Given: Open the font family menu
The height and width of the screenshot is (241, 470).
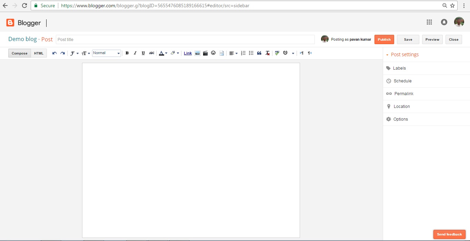Looking at the screenshot, I should click(74, 53).
